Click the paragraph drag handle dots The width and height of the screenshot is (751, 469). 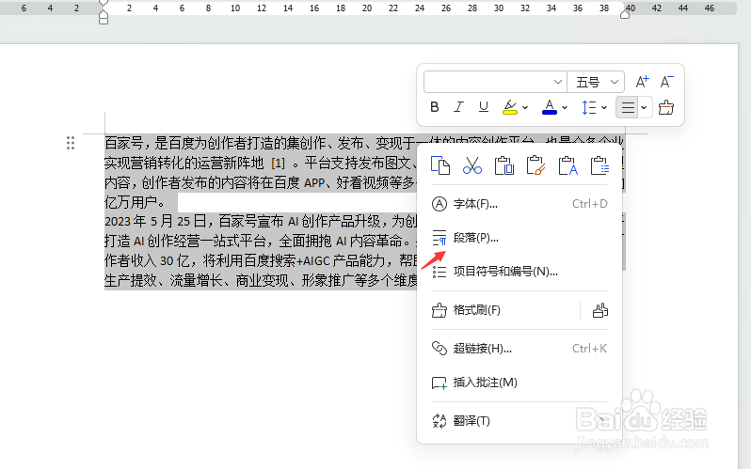click(71, 143)
